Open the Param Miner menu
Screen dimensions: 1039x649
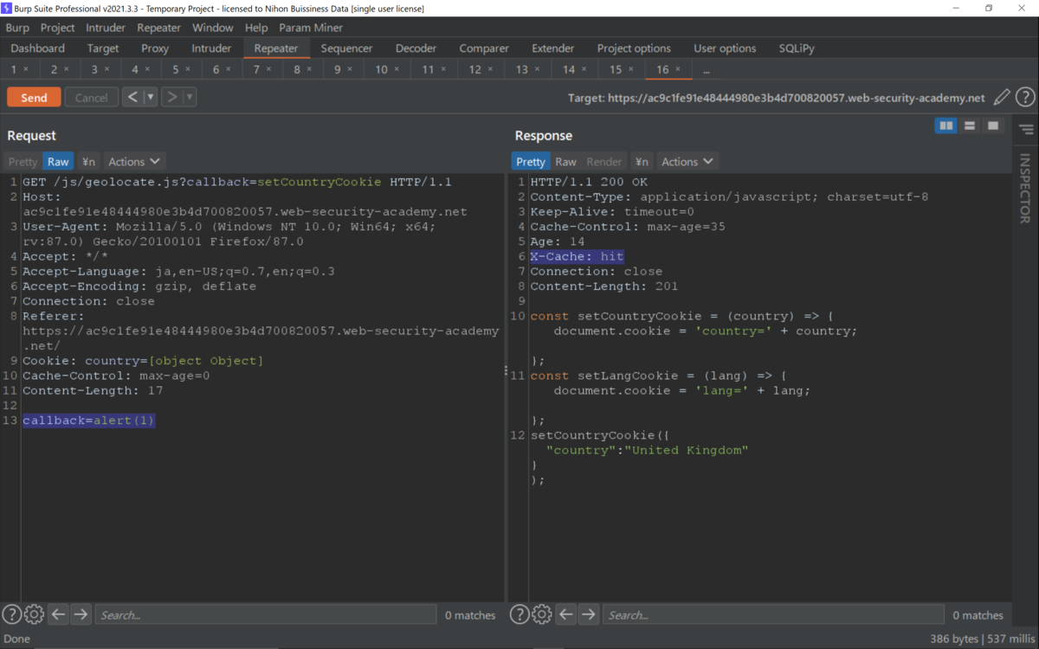311,28
